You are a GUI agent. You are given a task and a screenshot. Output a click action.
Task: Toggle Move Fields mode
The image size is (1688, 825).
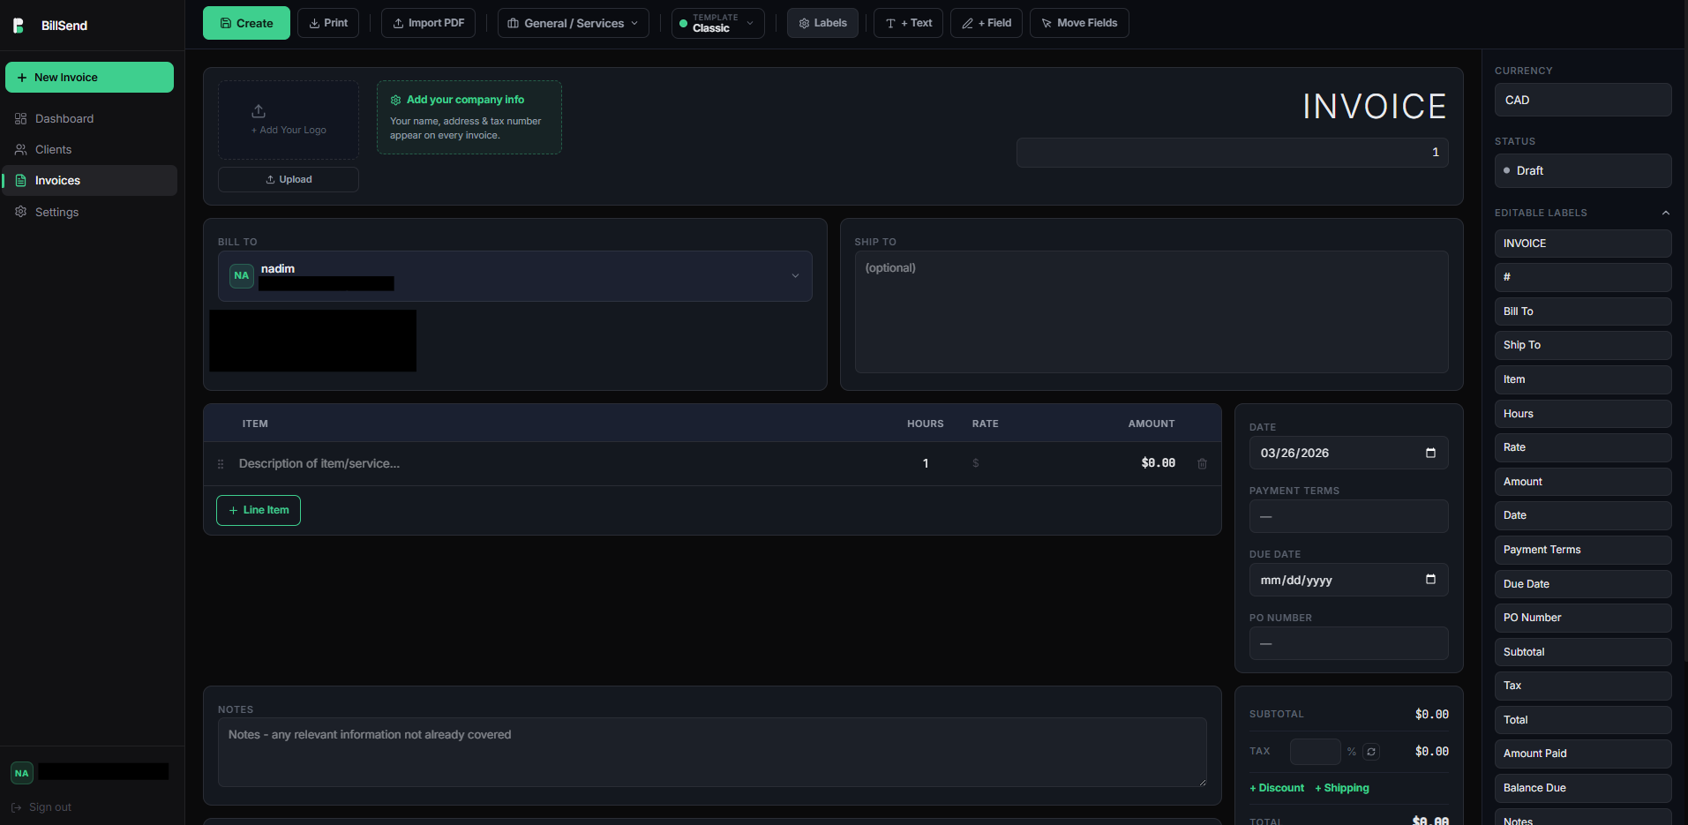pos(1079,23)
